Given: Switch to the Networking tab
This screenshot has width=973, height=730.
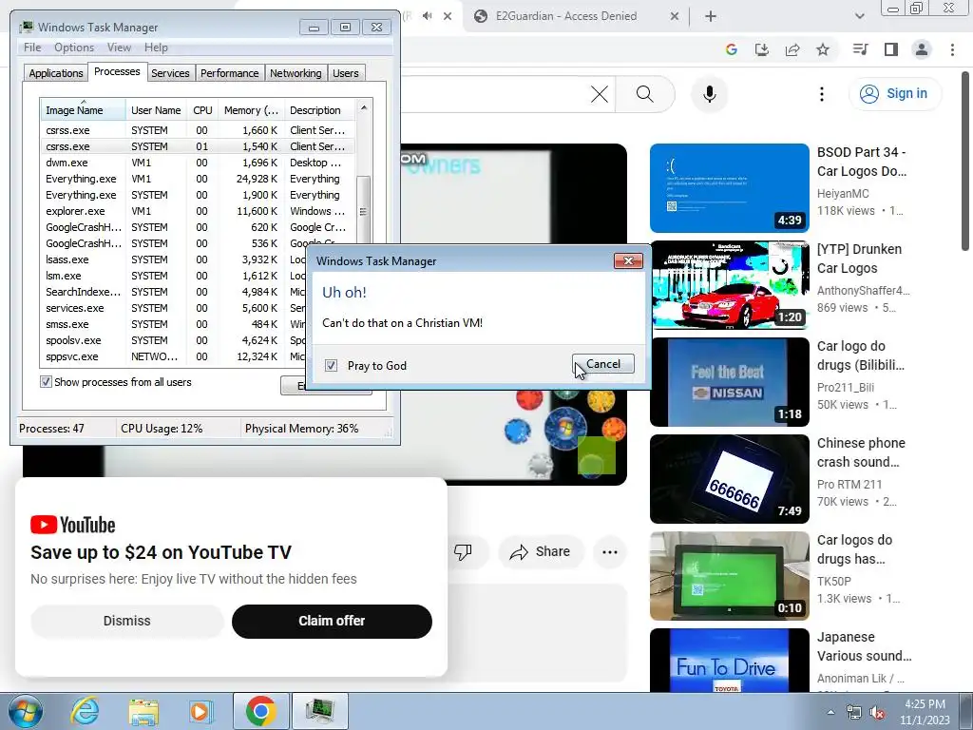Looking at the screenshot, I should [x=296, y=73].
